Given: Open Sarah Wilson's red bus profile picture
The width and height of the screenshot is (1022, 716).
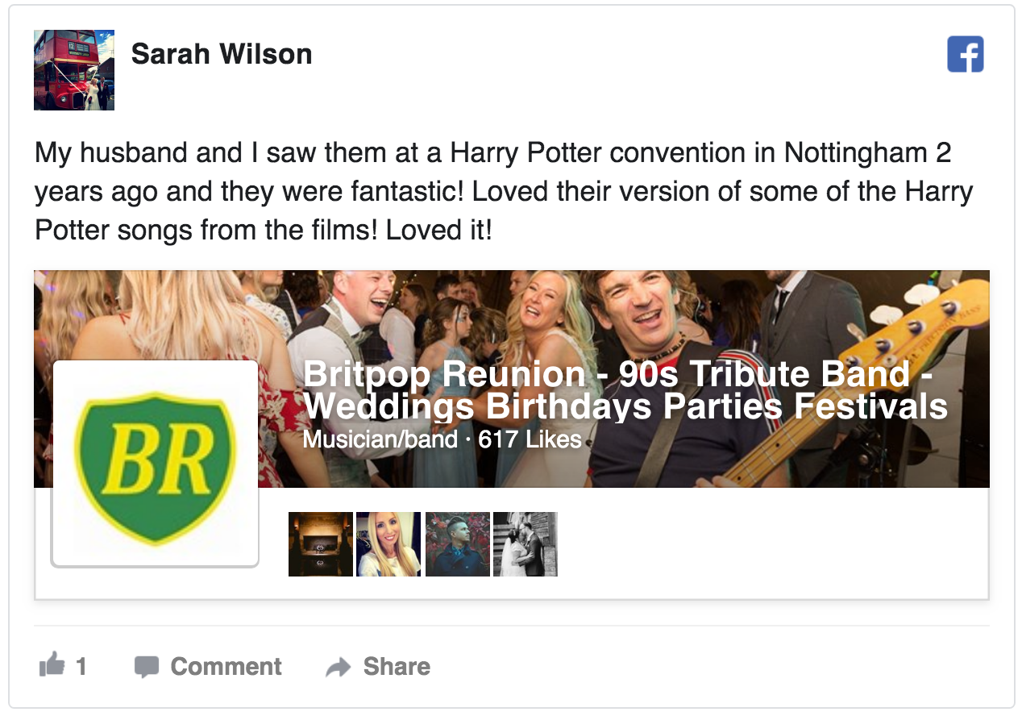Looking at the screenshot, I should (74, 70).
